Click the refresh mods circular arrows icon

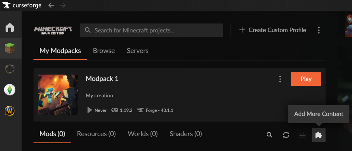click(x=286, y=135)
